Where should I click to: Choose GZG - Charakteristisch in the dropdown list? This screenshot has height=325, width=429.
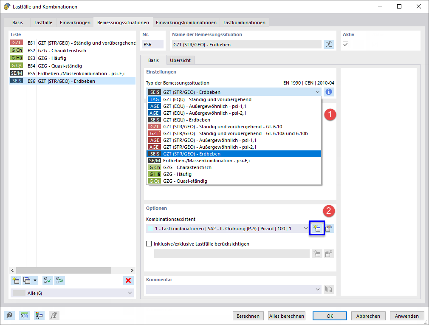pos(234,167)
